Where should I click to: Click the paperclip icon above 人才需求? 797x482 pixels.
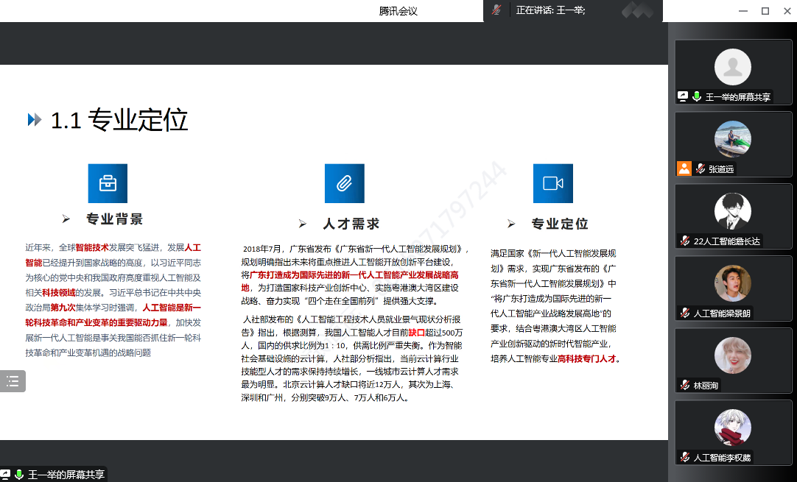(344, 183)
